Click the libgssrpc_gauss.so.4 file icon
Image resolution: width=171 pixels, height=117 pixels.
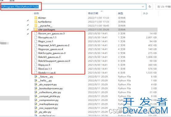(36, 49)
